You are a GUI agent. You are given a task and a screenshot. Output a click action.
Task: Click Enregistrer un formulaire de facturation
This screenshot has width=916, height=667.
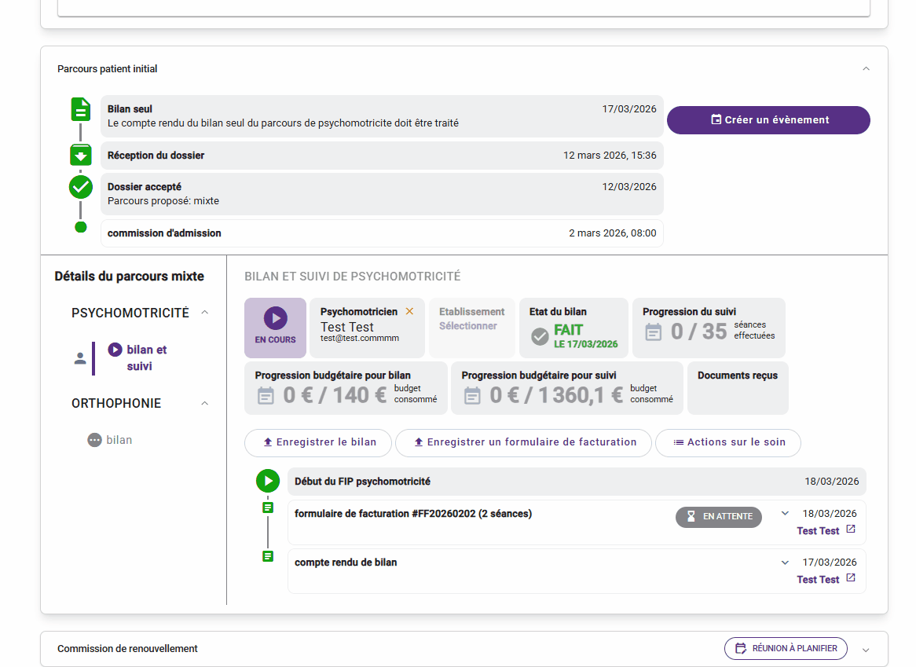click(x=523, y=442)
